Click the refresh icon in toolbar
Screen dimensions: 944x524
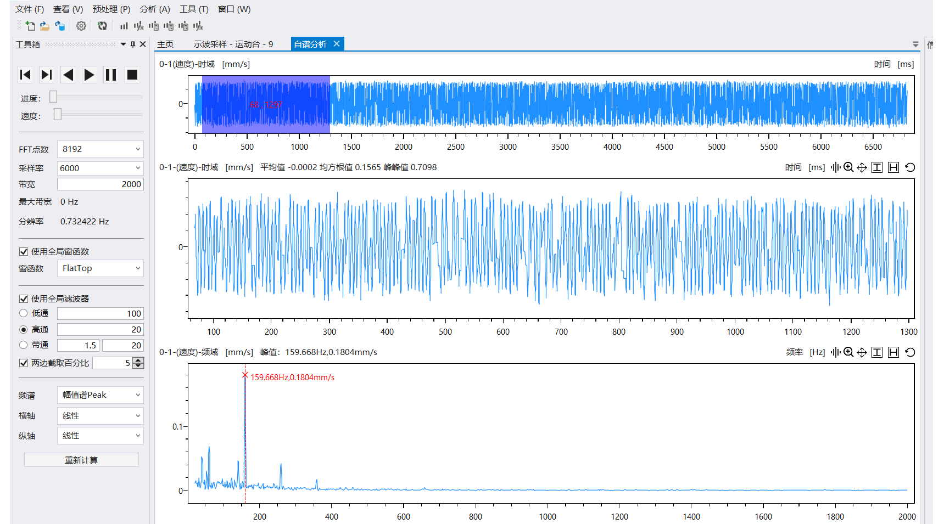point(102,26)
